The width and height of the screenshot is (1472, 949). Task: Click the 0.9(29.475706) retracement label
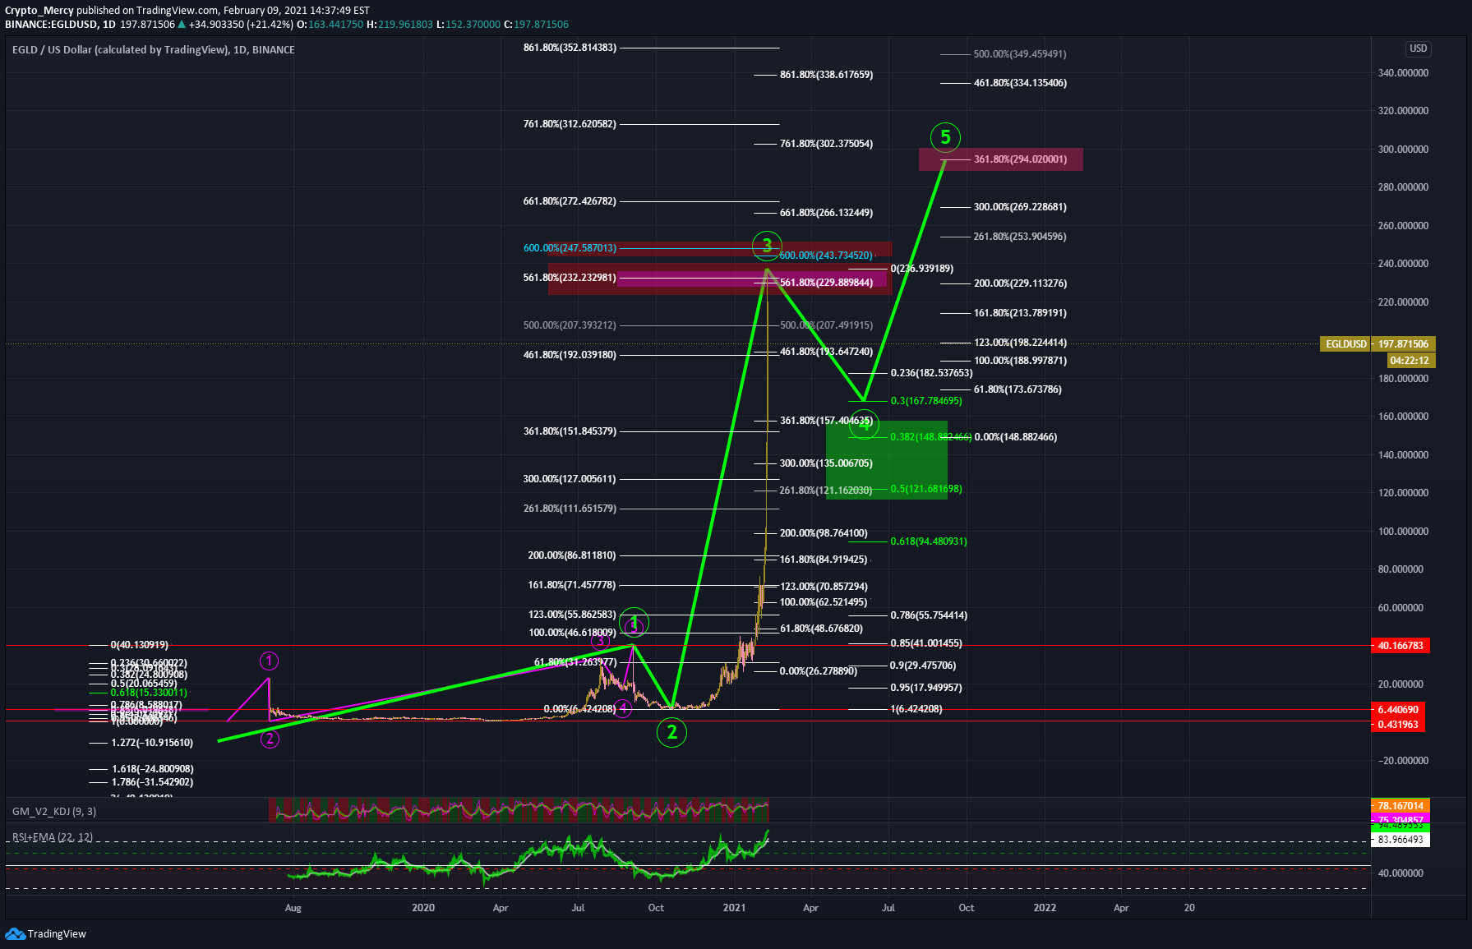coord(923,666)
